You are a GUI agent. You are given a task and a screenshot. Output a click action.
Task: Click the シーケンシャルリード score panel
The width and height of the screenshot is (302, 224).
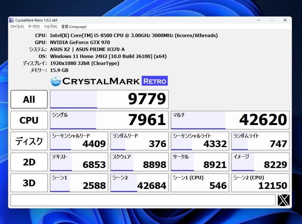[x=79, y=141]
